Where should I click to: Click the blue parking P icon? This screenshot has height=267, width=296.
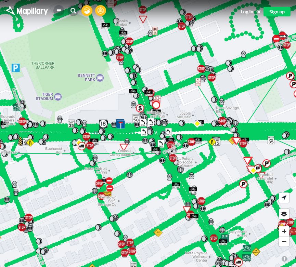pyautogui.click(x=16, y=68)
